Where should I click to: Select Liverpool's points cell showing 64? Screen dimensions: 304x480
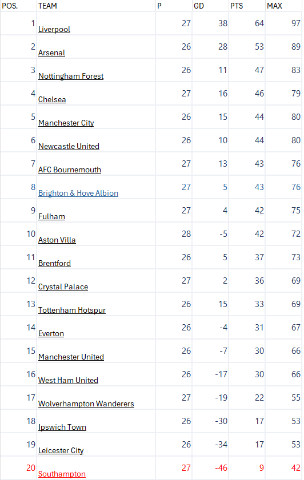point(247,23)
